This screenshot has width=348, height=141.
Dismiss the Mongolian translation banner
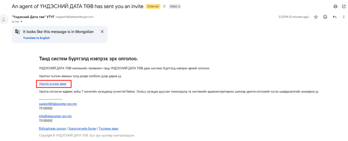(x=102, y=32)
